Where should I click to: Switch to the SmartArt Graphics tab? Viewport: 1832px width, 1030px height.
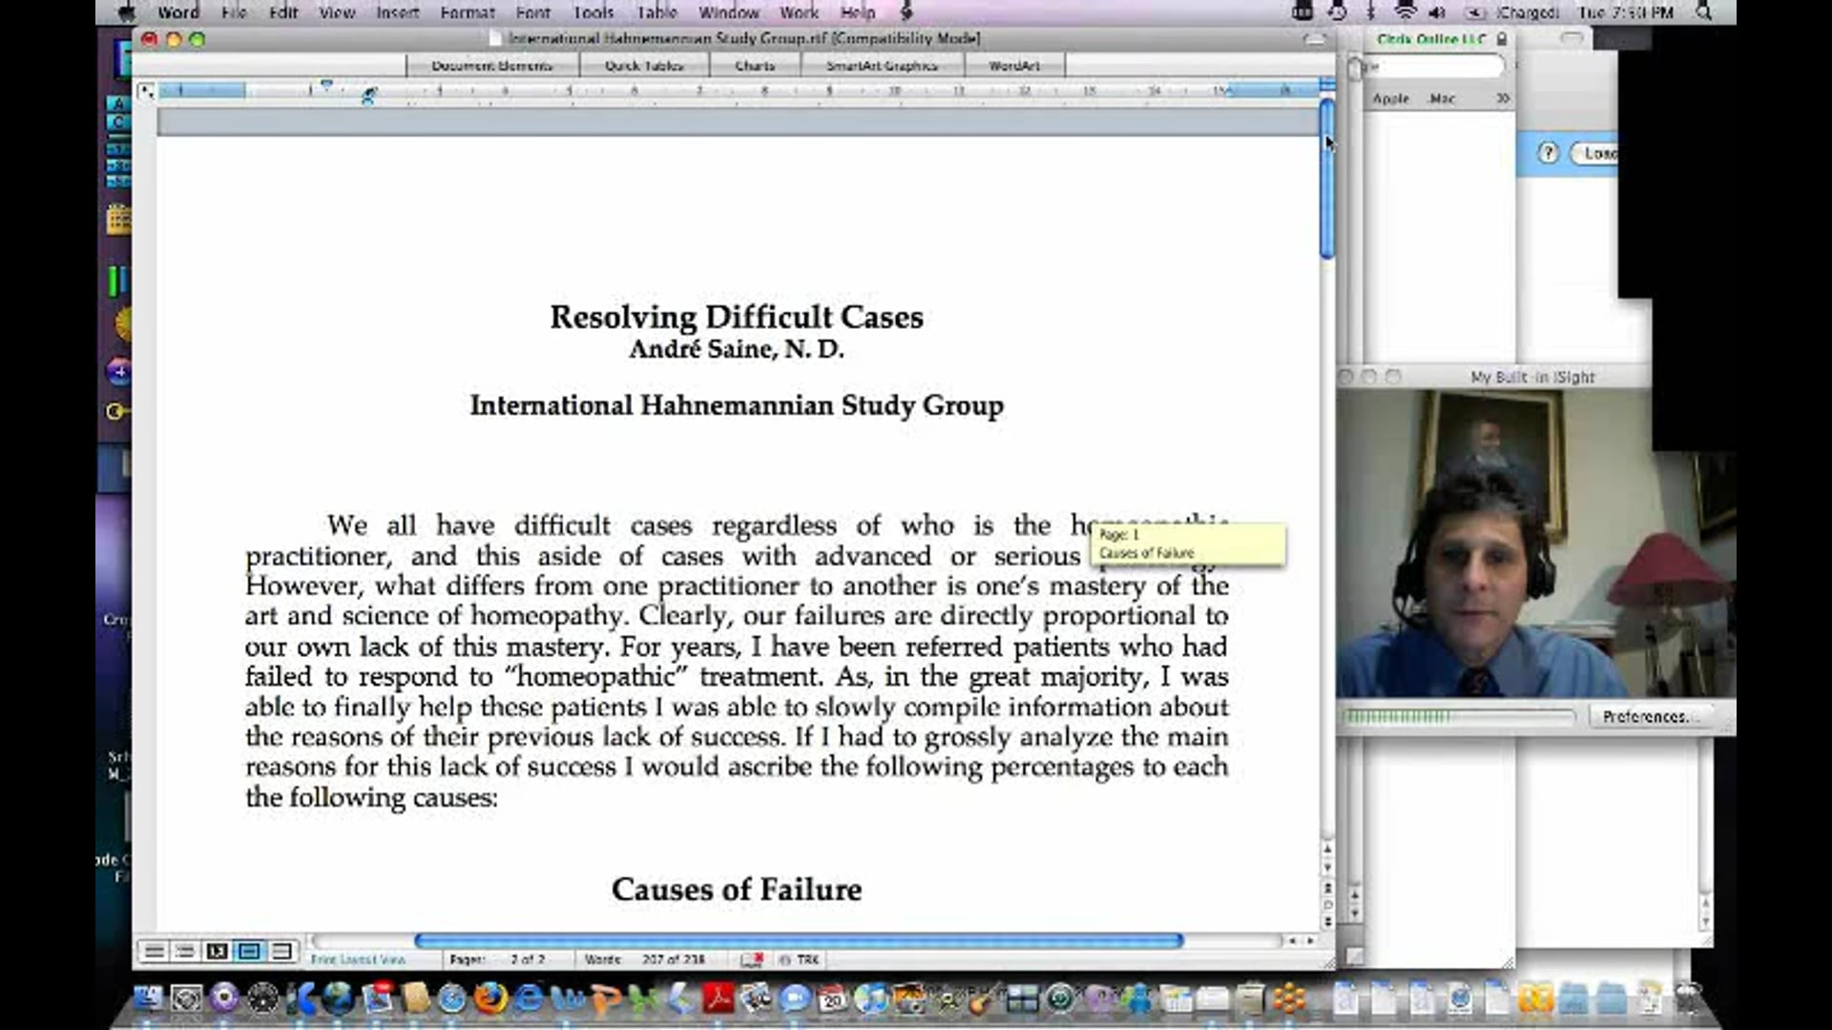pyautogui.click(x=882, y=65)
